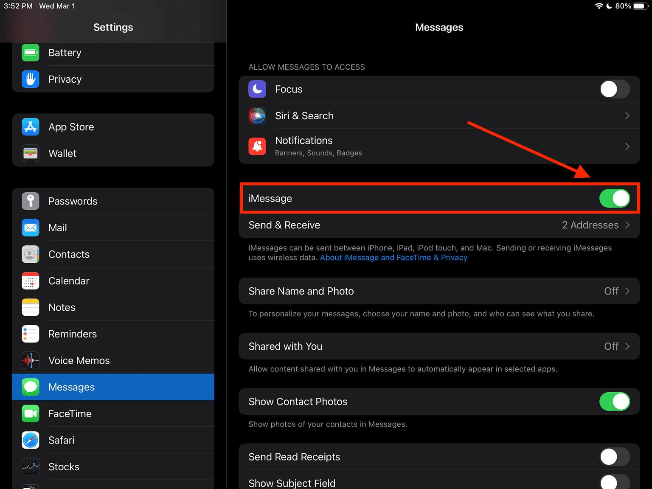This screenshot has height=489, width=652.
Task: Tap the Wallet icon
Action: coord(31,153)
